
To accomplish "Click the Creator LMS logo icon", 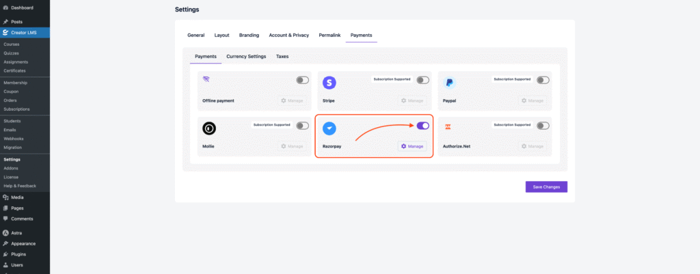I will pos(5,33).
